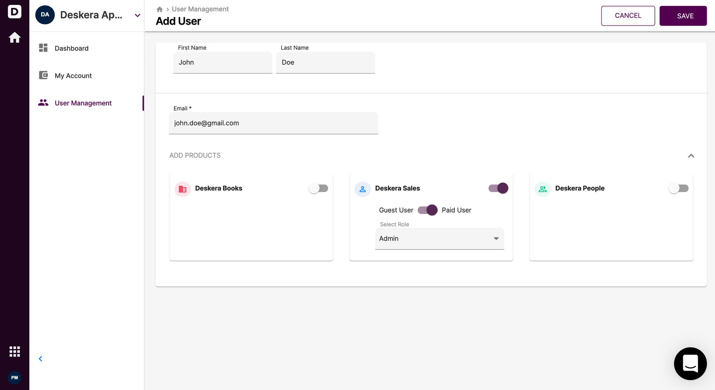715x390 pixels.
Task: Click the Deskera Sales product icon
Action: click(x=363, y=189)
